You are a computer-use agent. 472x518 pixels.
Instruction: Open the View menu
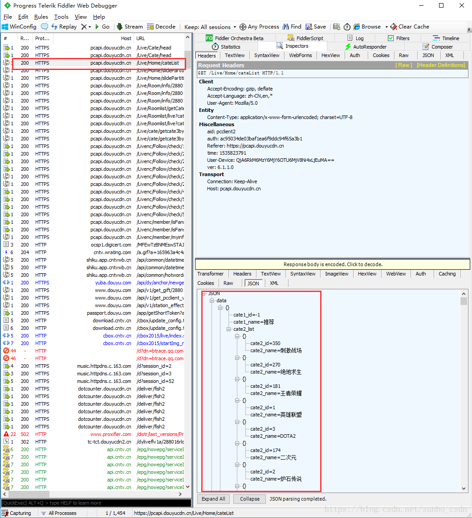[81, 17]
